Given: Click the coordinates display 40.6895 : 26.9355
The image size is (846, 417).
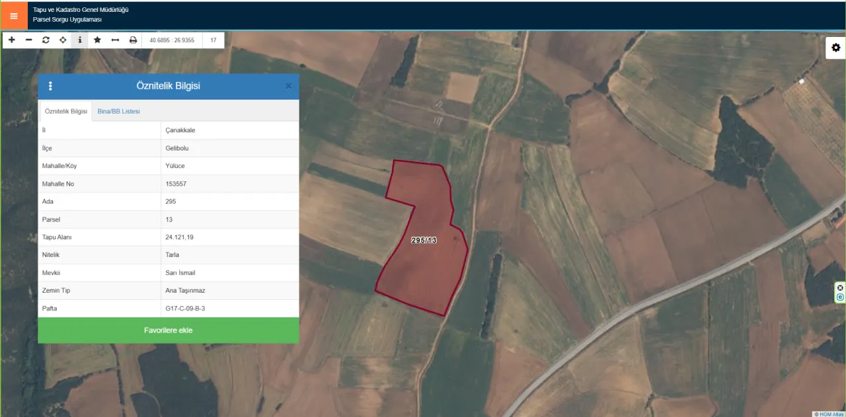Looking at the screenshot, I should pos(172,40).
